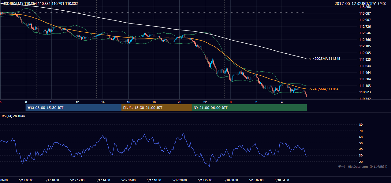Screen dimensions: 391x183
Task: Select the ロンドン 15:30-21:00 JST session bar
Action: coord(157,108)
